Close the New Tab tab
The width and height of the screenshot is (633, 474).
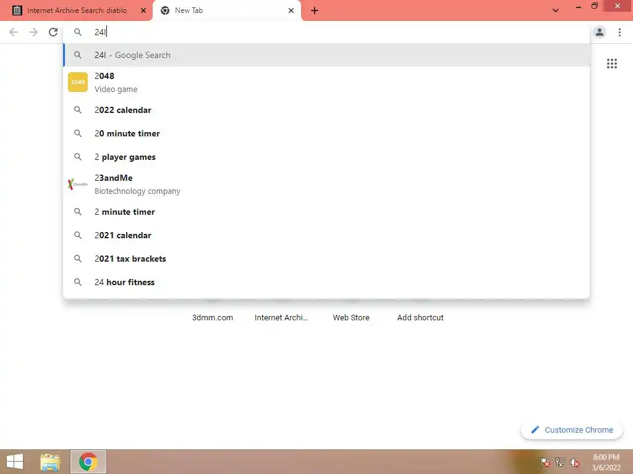(x=291, y=10)
